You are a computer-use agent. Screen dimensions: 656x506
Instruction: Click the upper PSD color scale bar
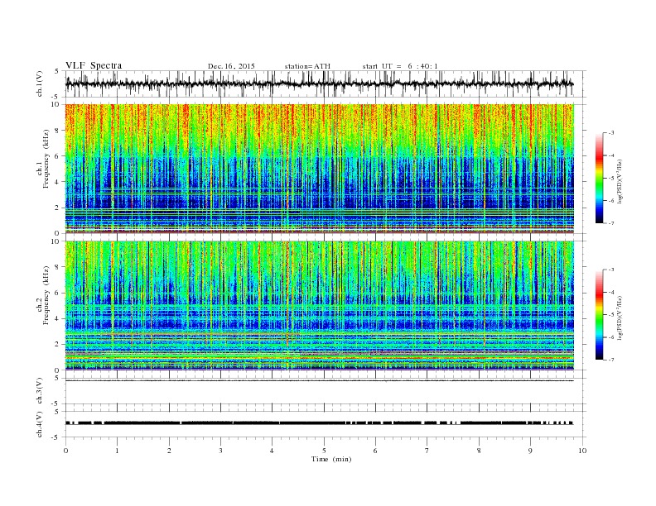[600, 179]
